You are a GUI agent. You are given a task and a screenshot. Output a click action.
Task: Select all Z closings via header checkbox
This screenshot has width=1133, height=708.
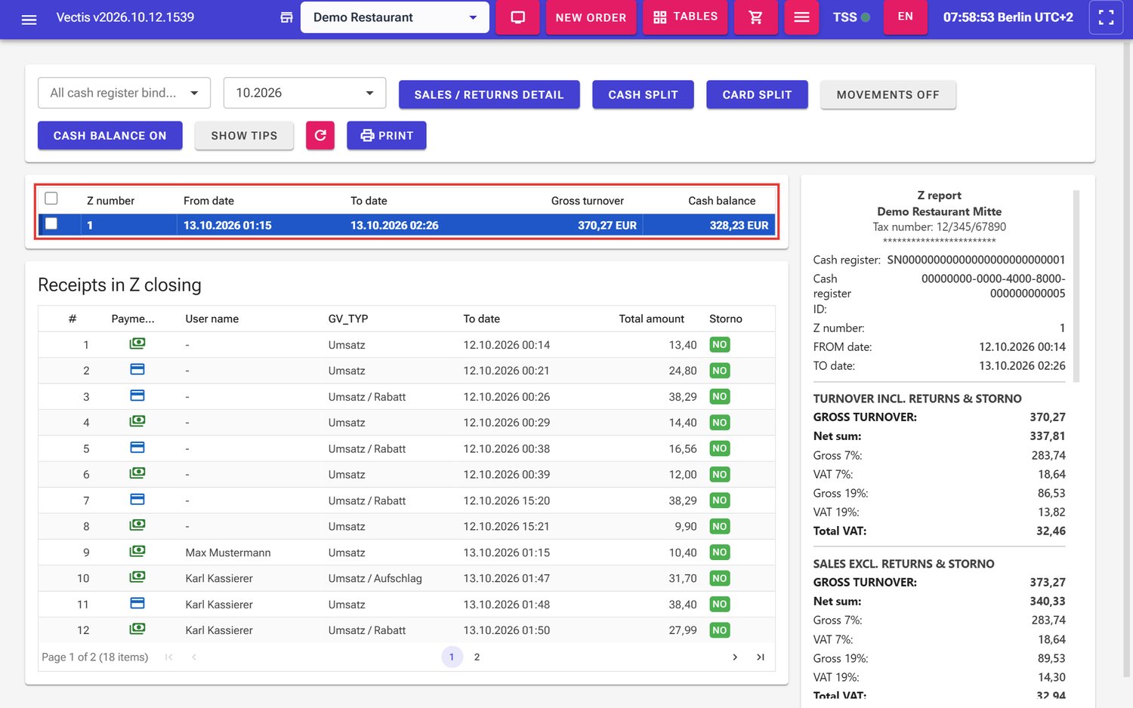click(51, 199)
